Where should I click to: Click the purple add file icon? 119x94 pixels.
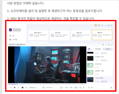[x=89, y=49]
